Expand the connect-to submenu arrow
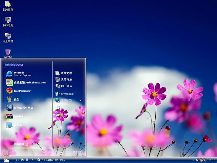Image resolution: width=217 pixels, height=163 pixels. tap(80, 101)
